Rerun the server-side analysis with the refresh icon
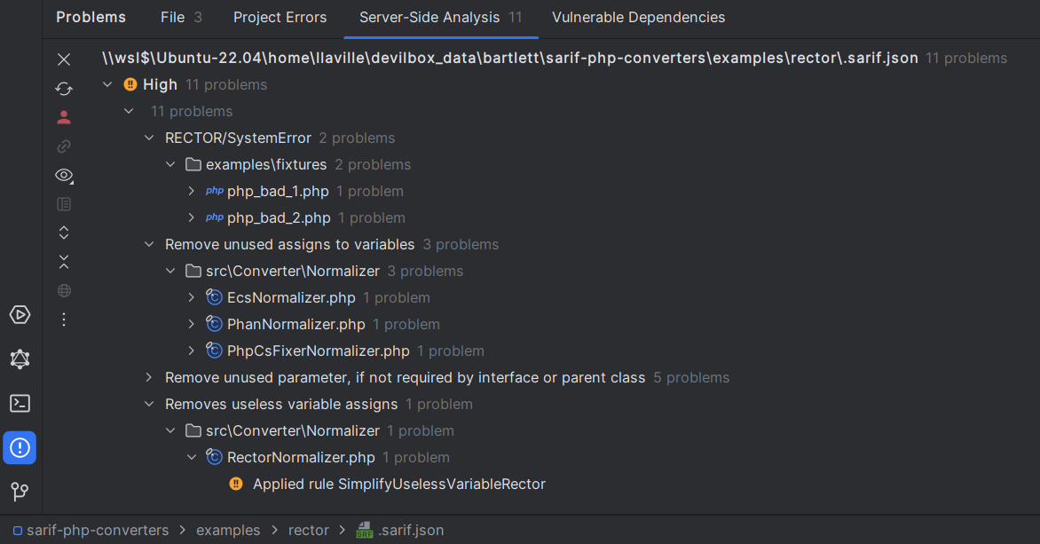The width and height of the screenshot is (1040, 544). tap(63, 89)
